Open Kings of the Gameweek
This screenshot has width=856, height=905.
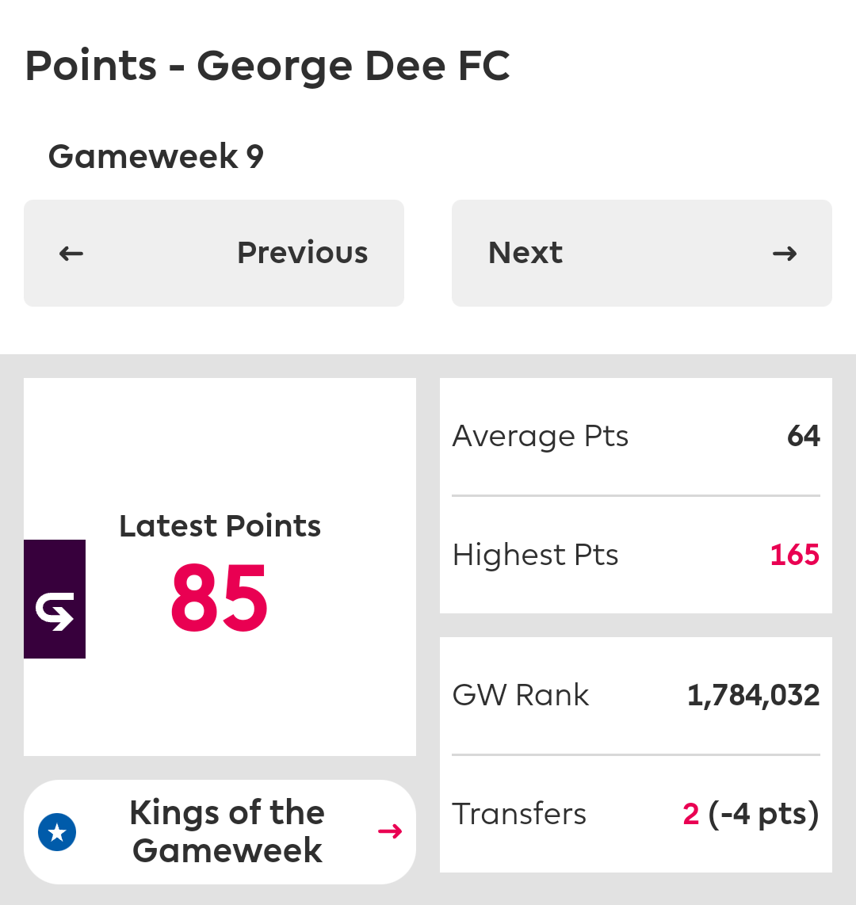point(220,832)
